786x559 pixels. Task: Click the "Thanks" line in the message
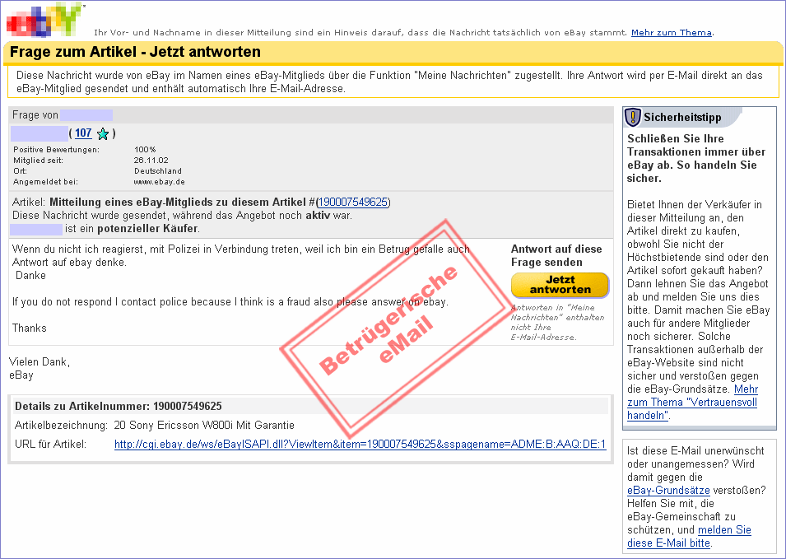[29, 328]
